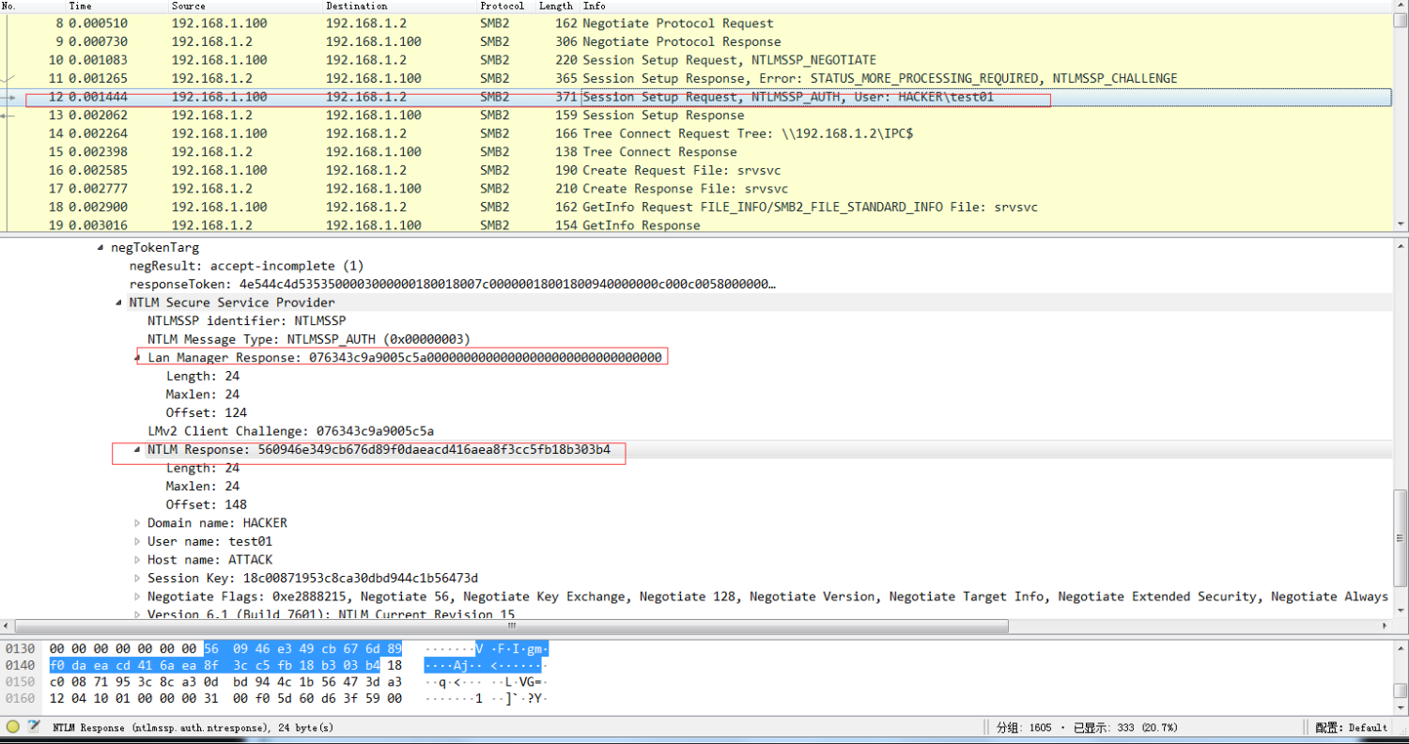Sort packets by the Time column header

click(81, 7)
